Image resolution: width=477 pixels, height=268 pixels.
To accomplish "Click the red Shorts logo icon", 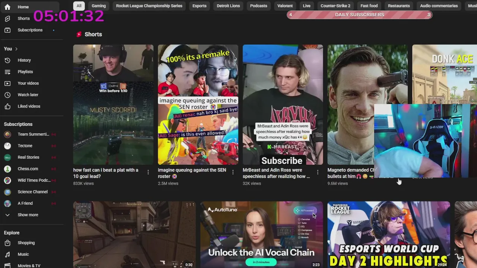I will 79,34.
